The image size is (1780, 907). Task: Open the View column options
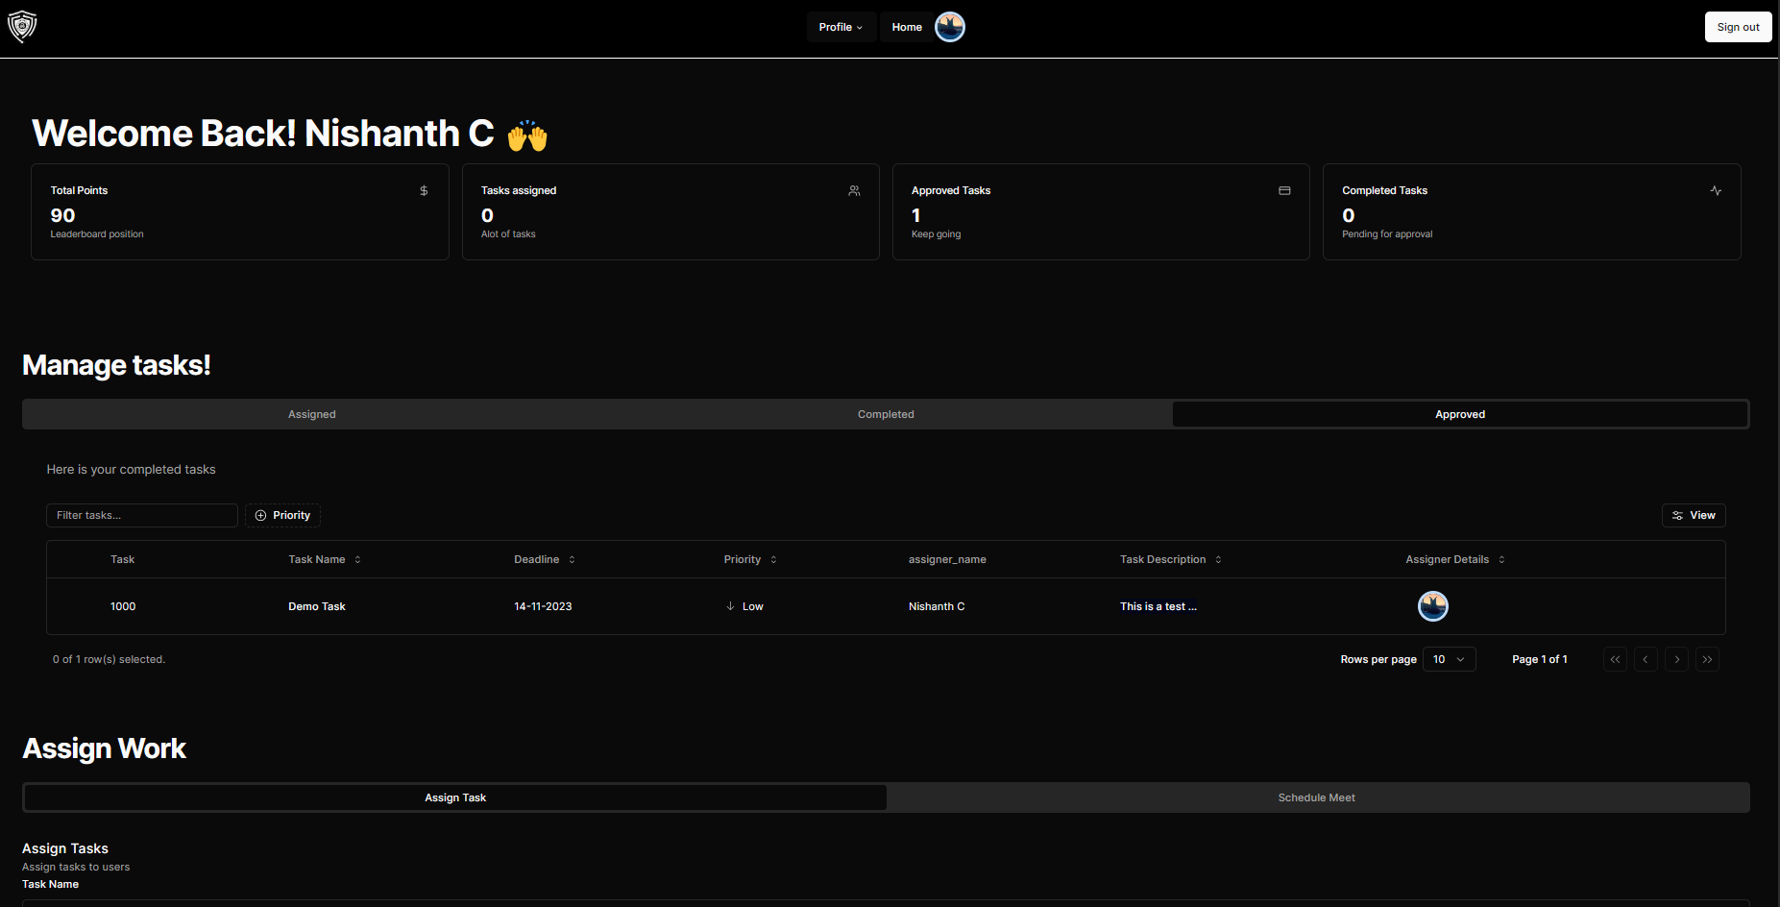(1694, 515)
